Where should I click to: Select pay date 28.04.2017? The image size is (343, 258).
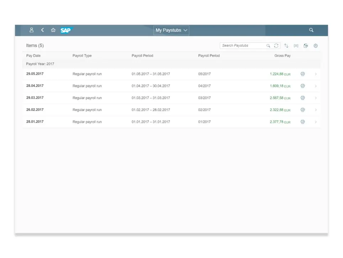[35, 86]
